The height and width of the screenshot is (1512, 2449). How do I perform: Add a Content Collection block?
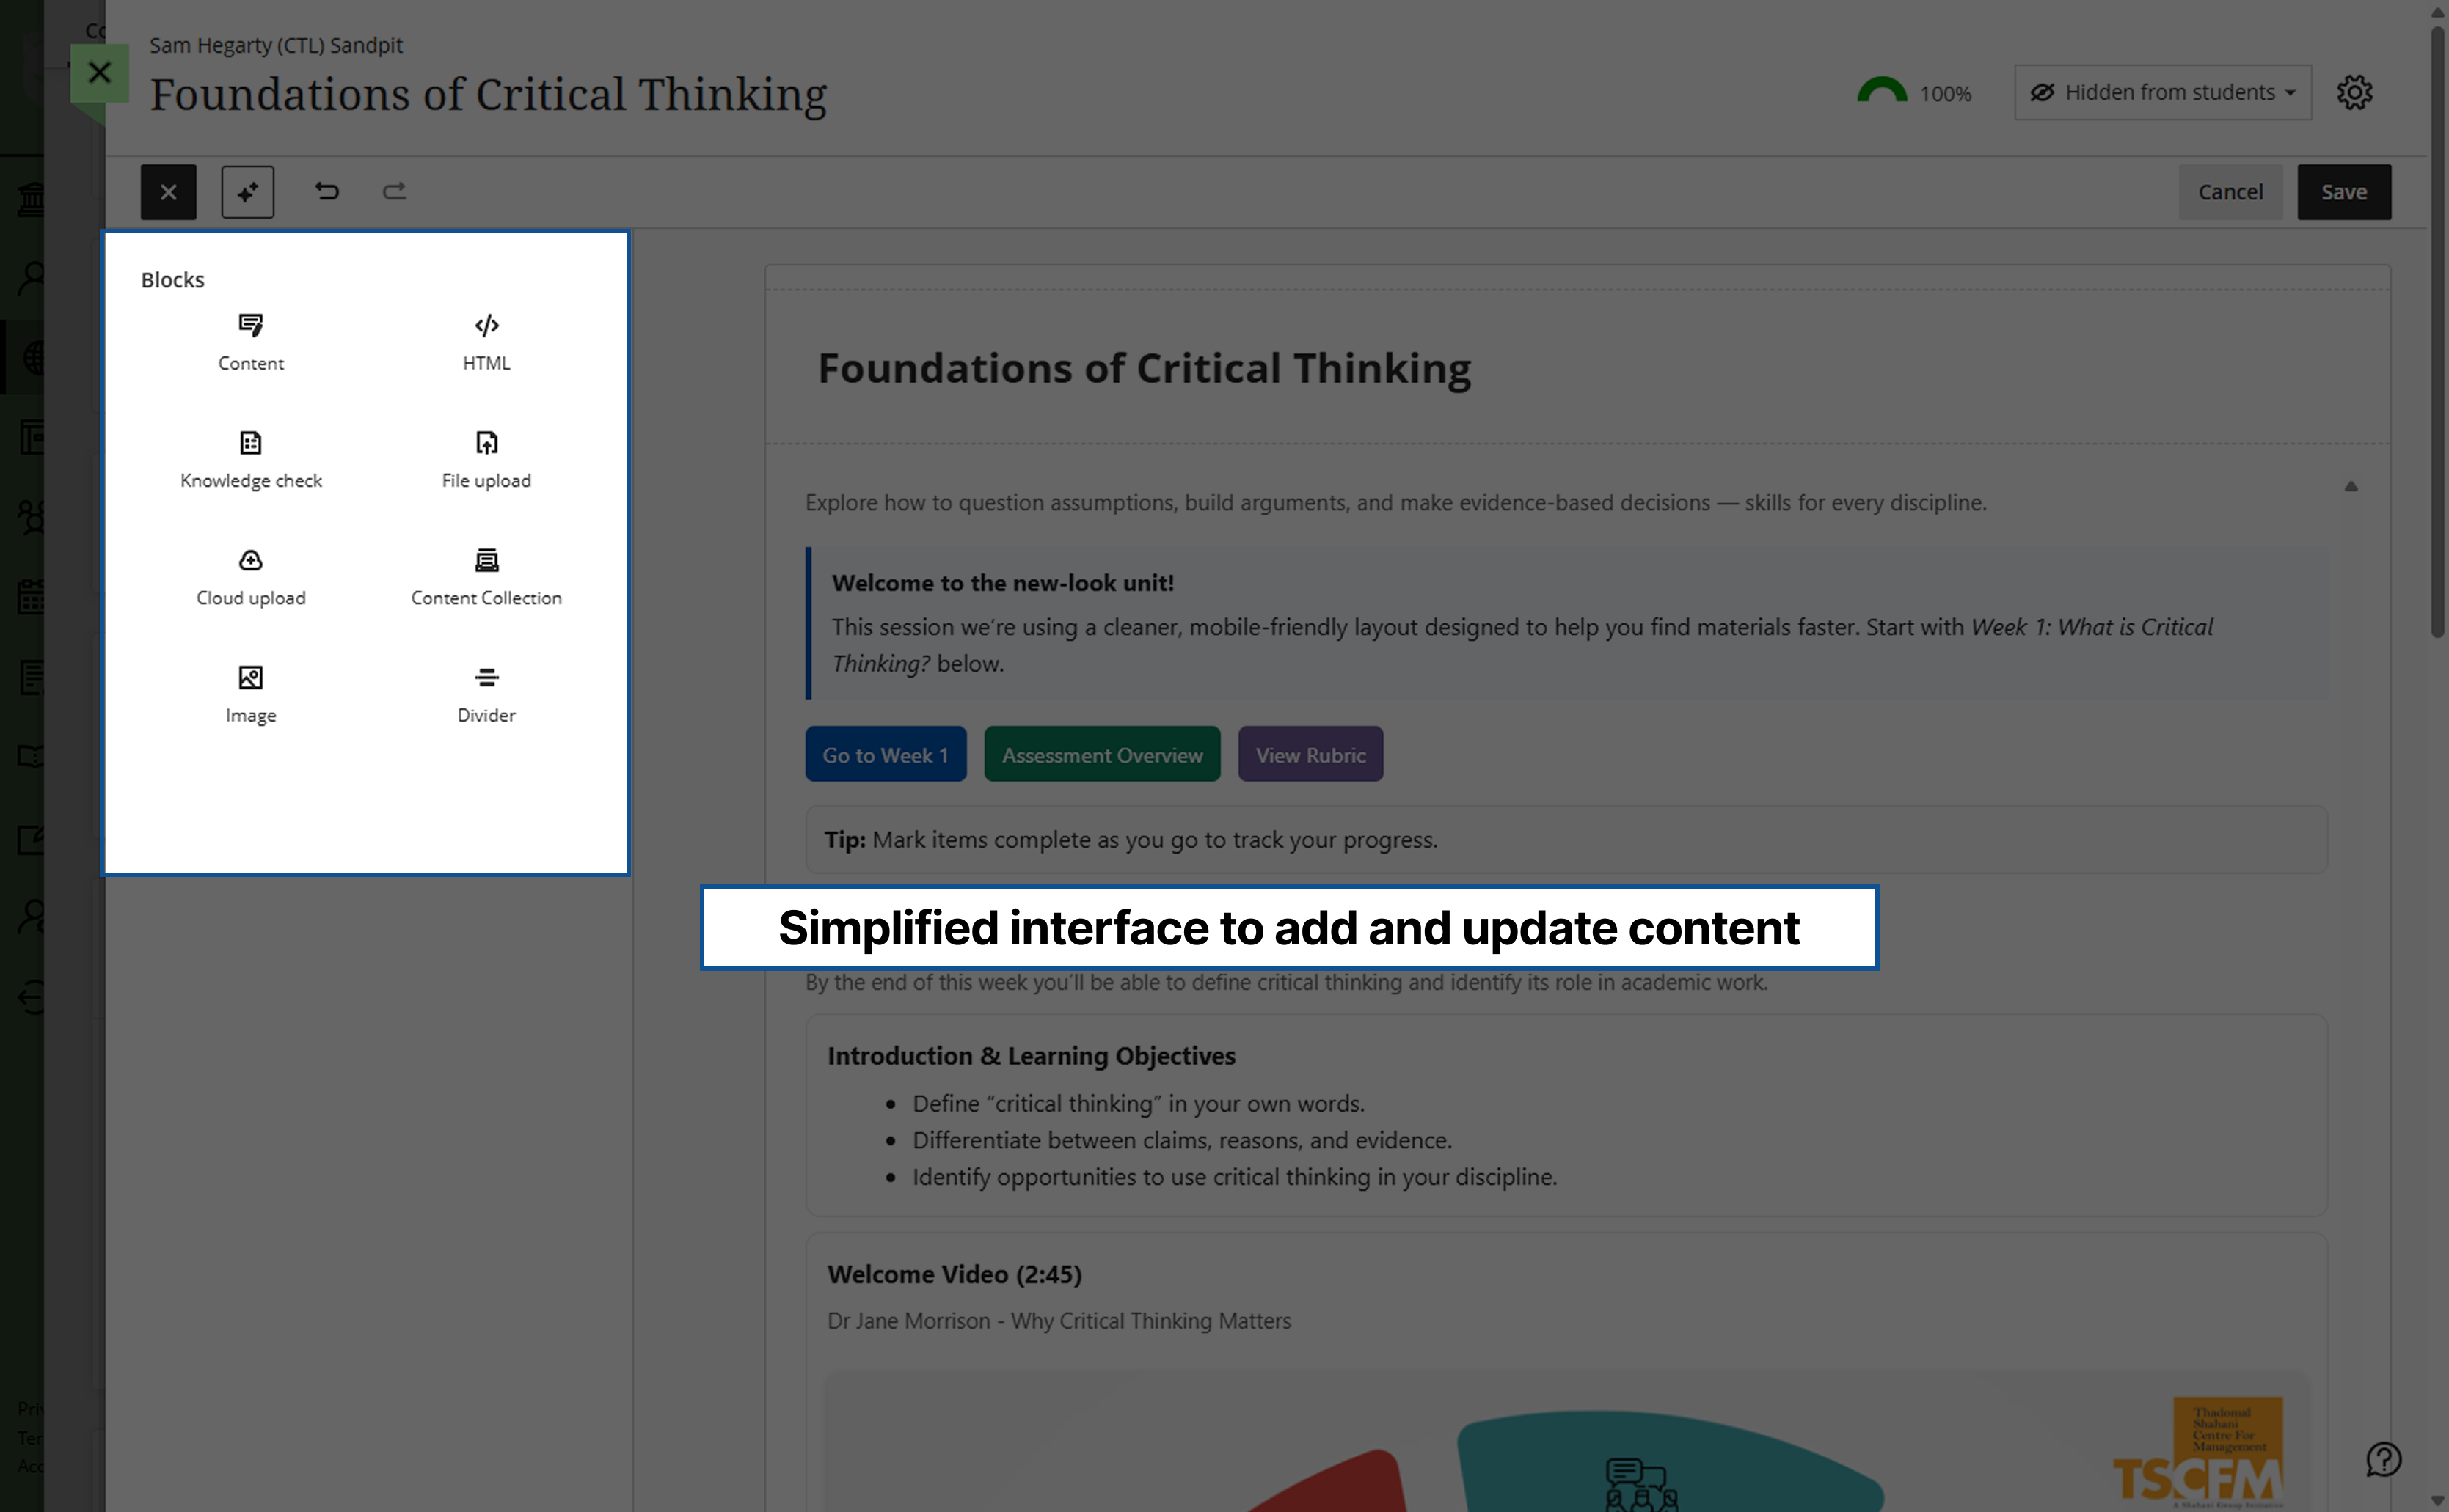tap(486, 575)
